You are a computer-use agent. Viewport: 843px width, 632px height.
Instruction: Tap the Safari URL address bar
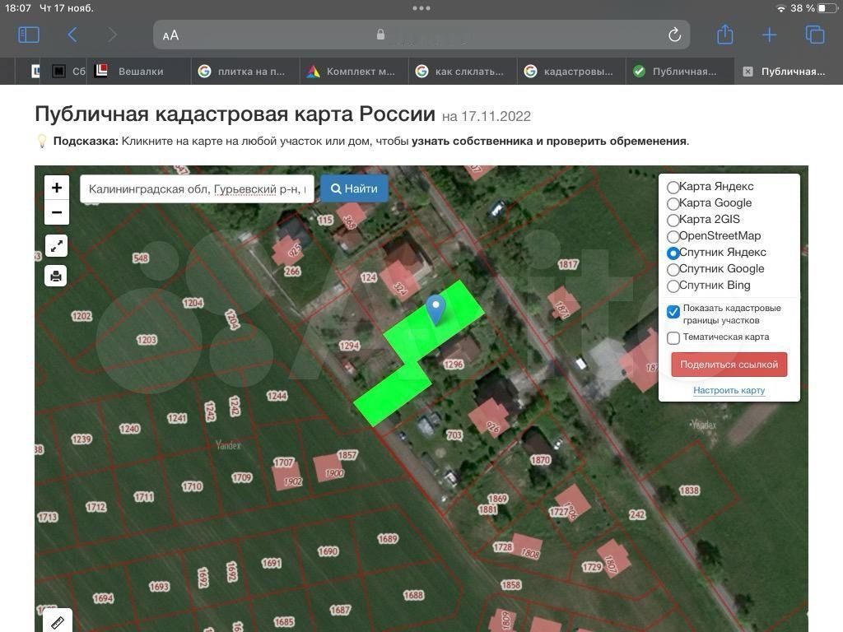(421, 35)
